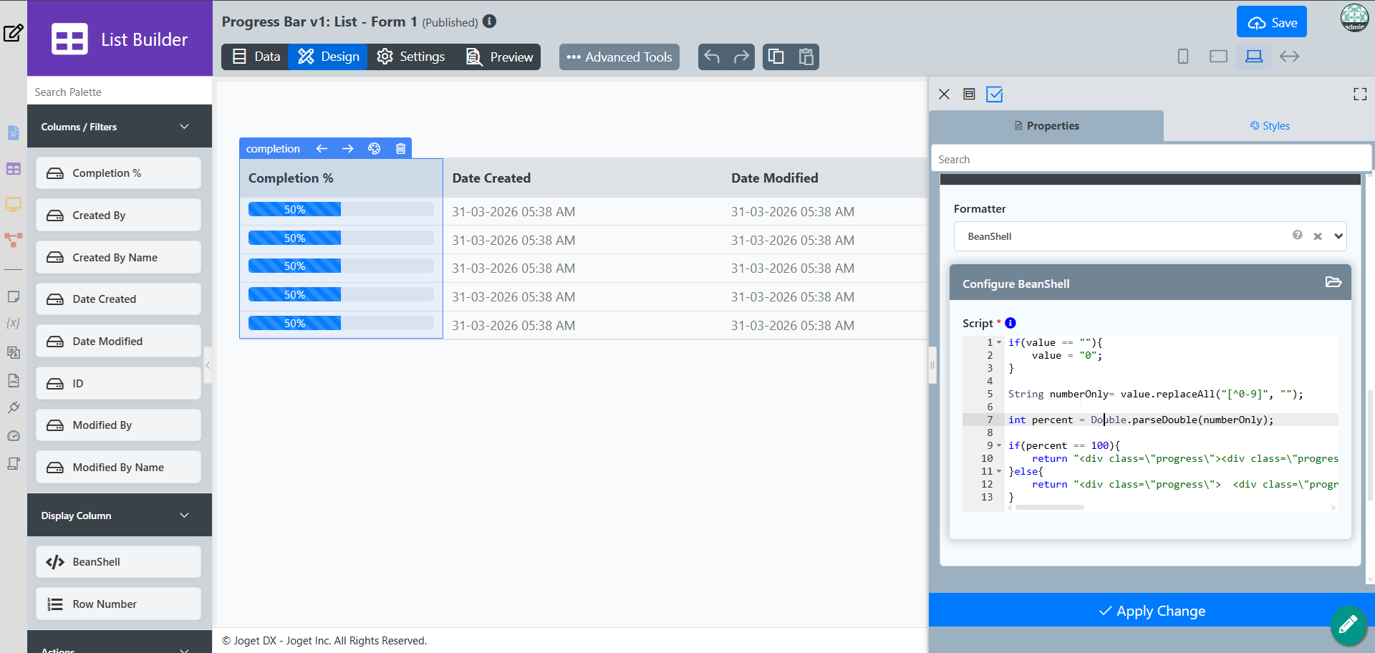Click the redo arrow icon

tap(741, 57)
